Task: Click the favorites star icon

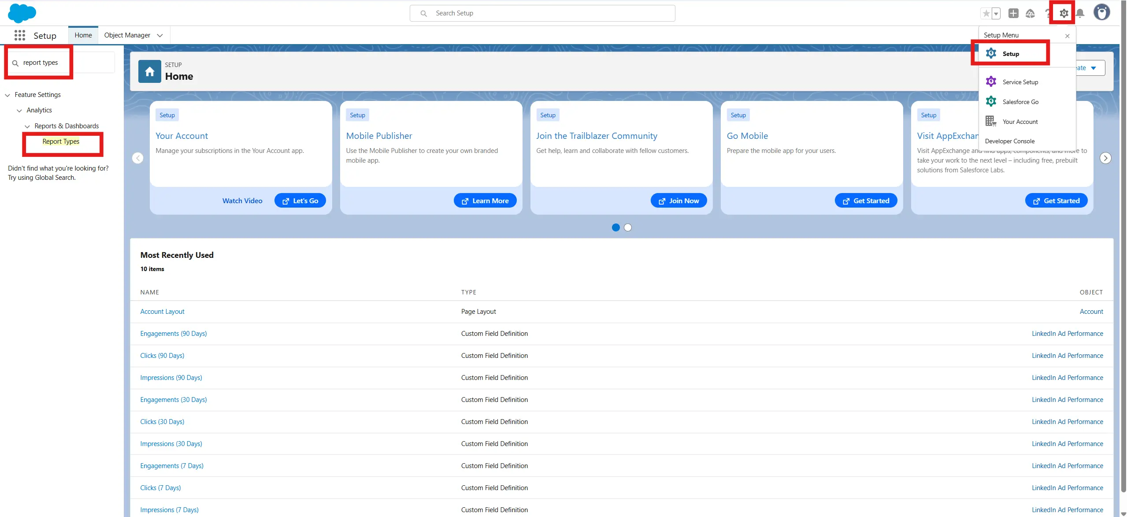Action: tap(986, 13)
